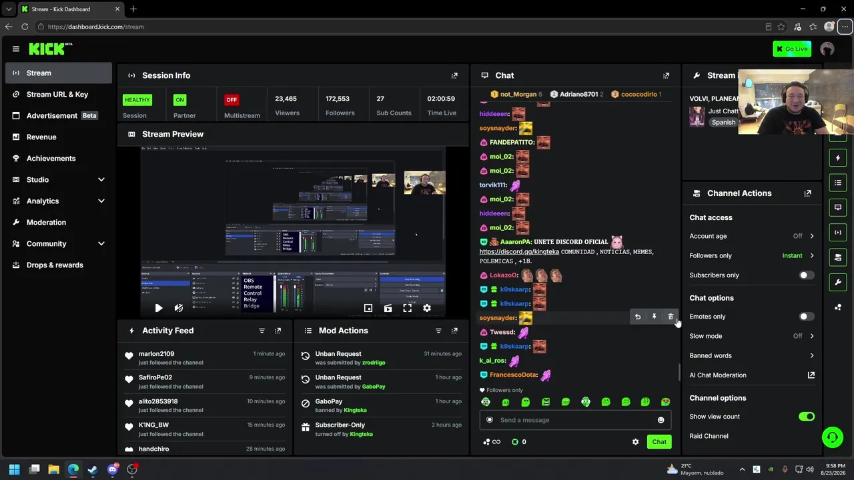The width and height of the screenshot is (854, 480).
Task: Open Account age options
Action: click(752, 236)
